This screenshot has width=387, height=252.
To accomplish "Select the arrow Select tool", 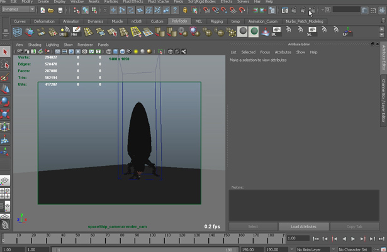I will 5,52.
